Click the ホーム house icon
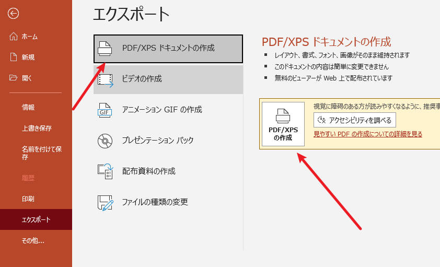 (13, 36)
